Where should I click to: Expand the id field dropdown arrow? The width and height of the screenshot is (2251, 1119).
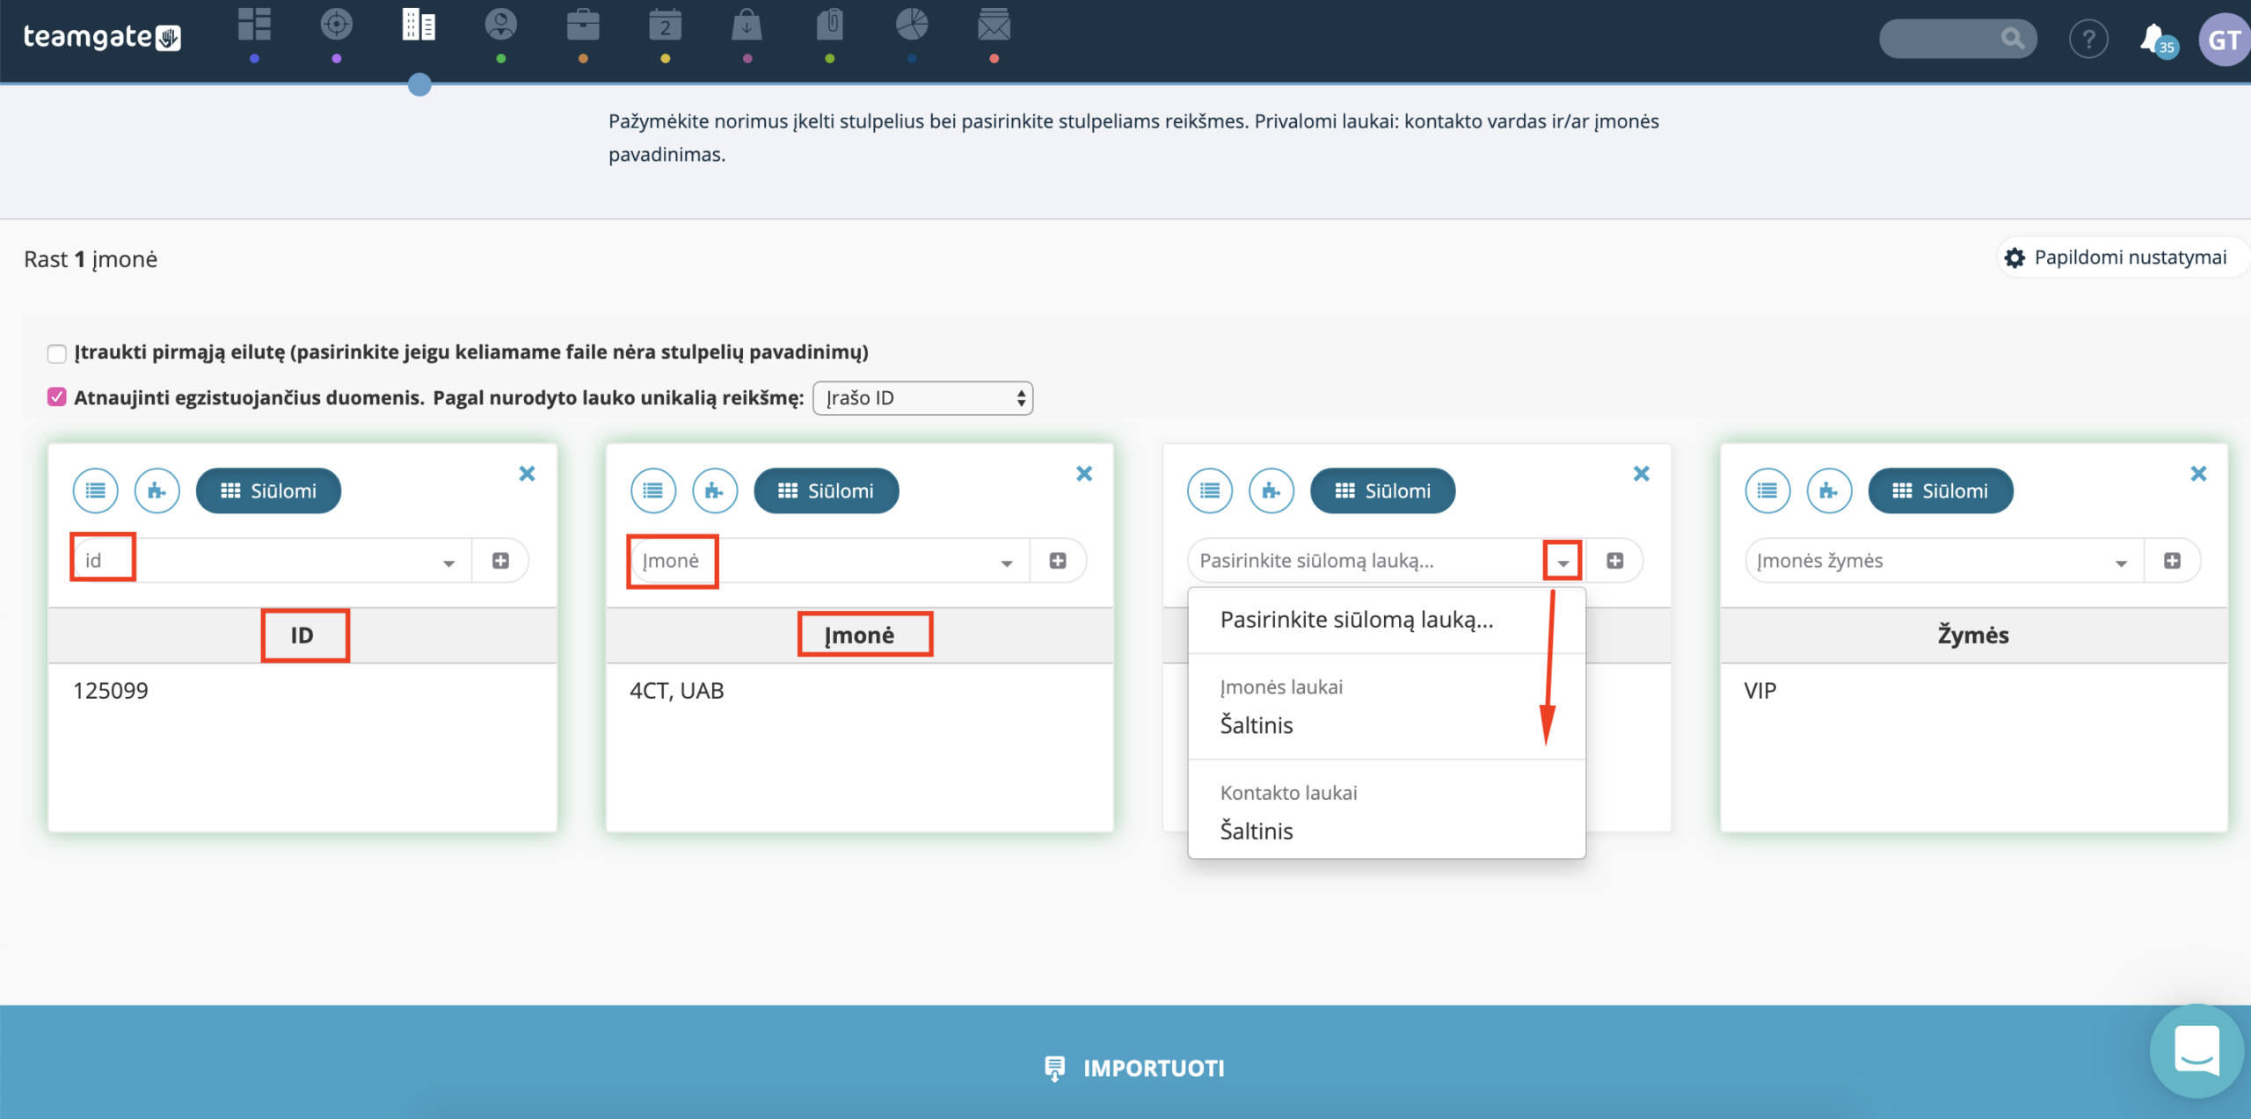coord(449,563)
